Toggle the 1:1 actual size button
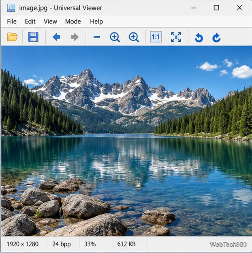This screenshot has height=253, width=252. [x=156, y=37]
